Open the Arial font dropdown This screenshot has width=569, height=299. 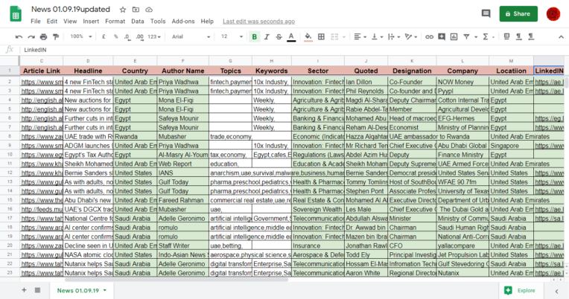point(191,36)
